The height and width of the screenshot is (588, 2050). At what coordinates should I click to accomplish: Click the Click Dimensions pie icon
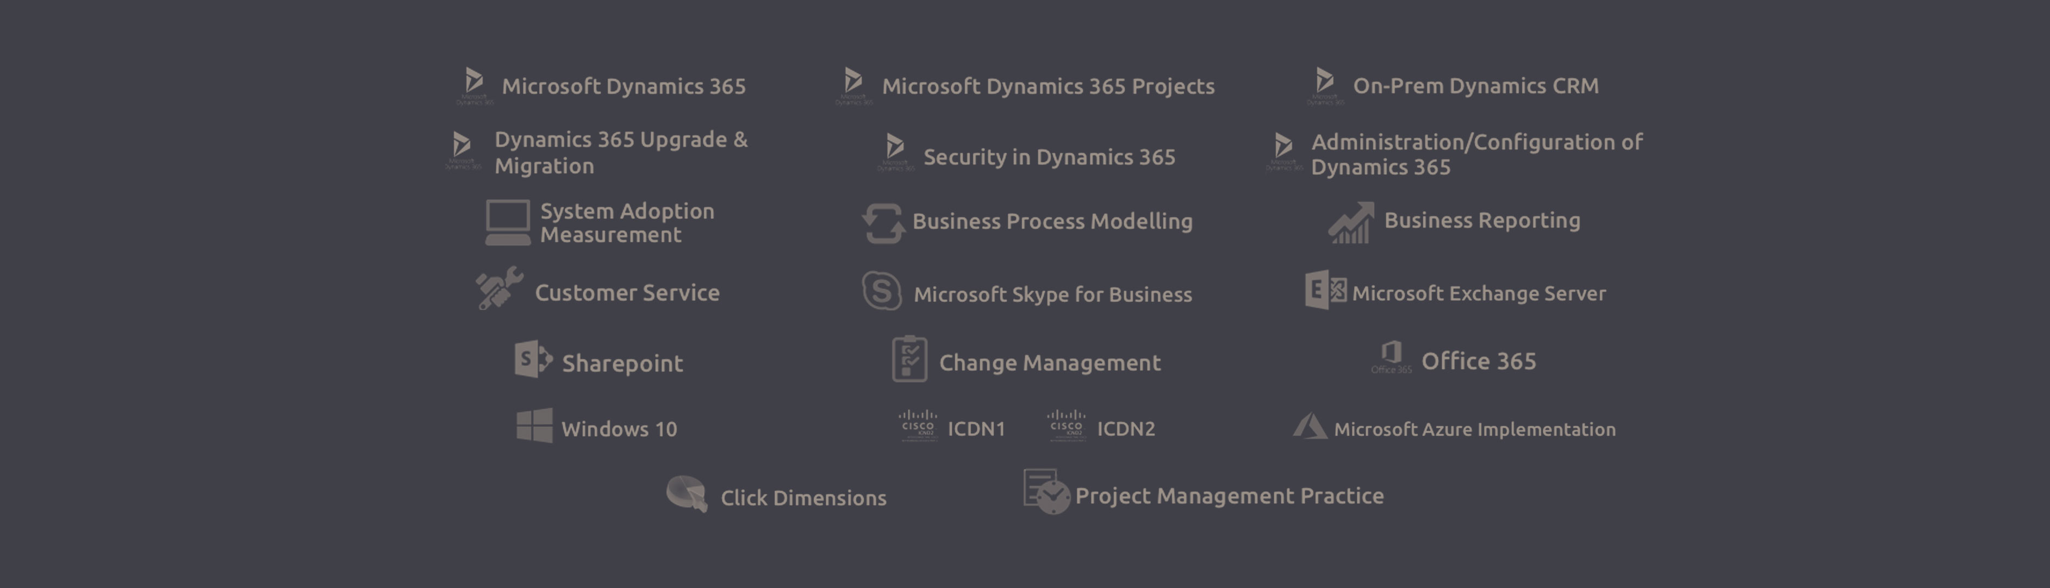[687, 494]
